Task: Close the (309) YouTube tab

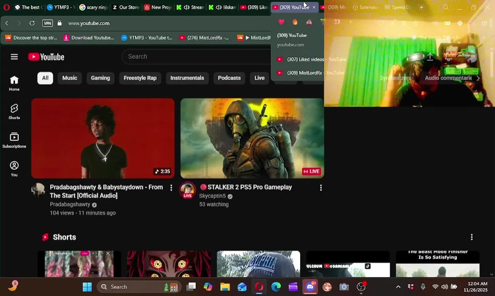Action: click(314, 7)
